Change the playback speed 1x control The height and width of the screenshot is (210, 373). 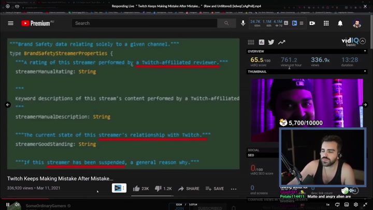pos(328,204)
